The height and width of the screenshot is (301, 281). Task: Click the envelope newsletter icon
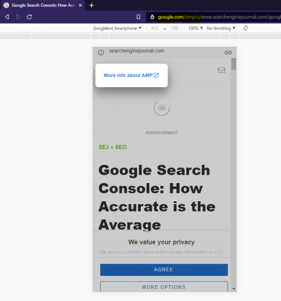(221, 70)
